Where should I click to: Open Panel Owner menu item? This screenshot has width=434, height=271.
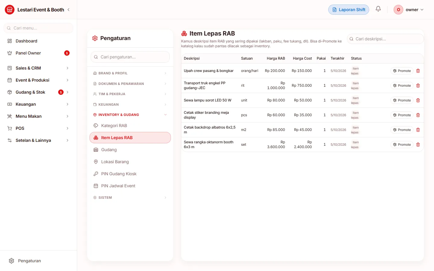pos(38,53)
